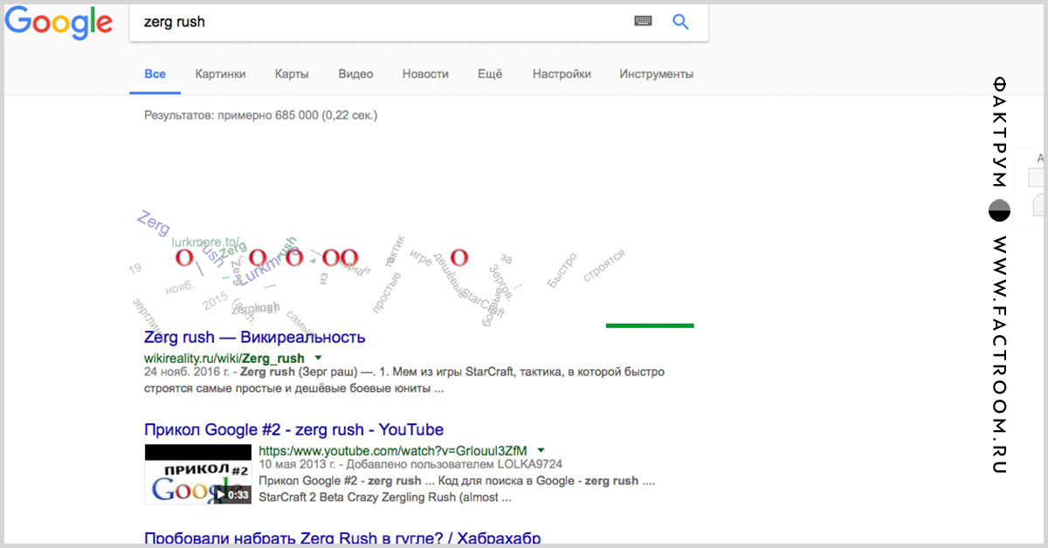Expand the arrow beside the wikireality.ru URL

(318, 358)
